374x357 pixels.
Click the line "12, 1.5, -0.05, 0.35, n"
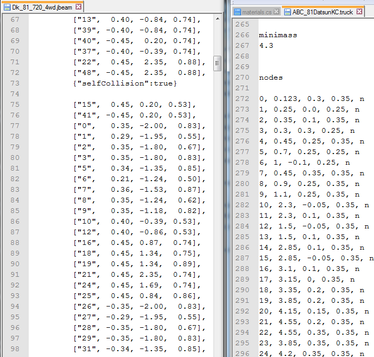point(314,226)
